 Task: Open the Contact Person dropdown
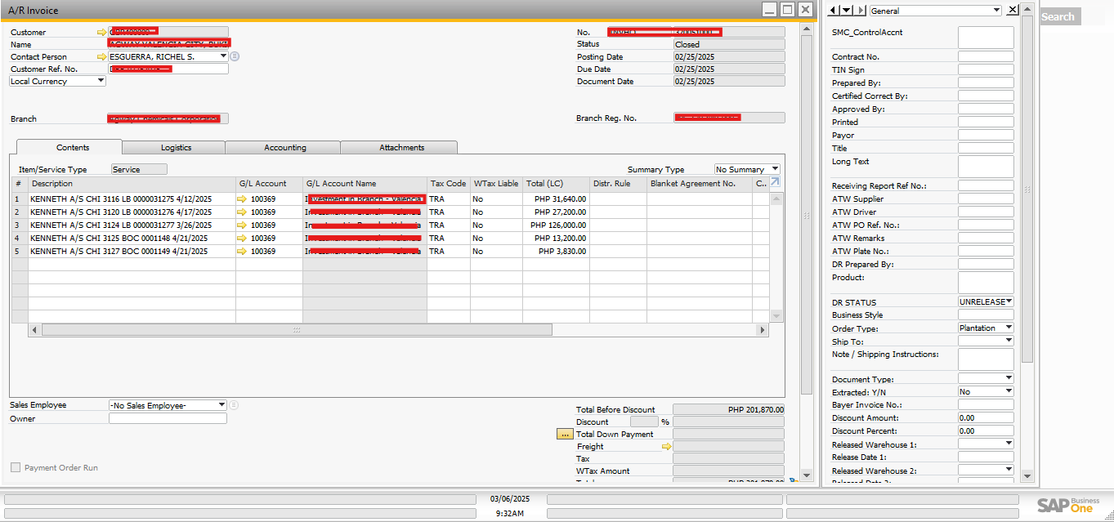224,57
